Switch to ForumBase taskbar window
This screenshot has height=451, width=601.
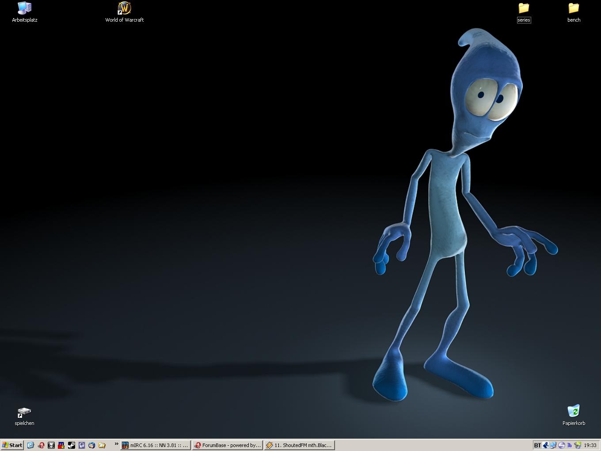[x=228, y=445]
